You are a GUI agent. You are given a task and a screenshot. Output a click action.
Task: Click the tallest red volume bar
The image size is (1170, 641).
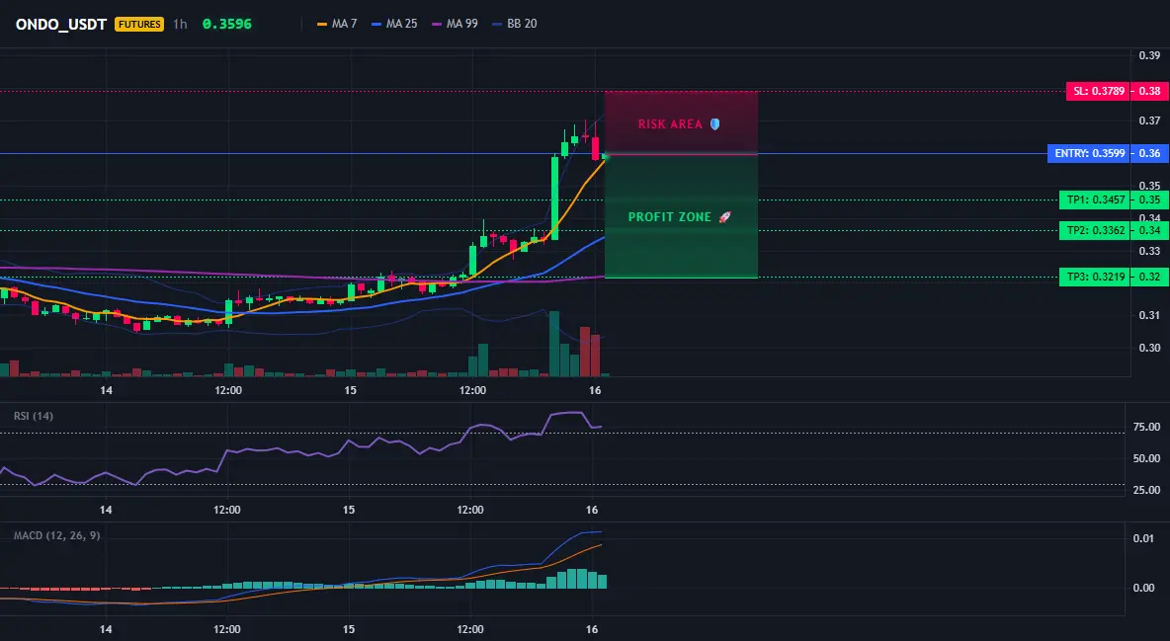click(585, 352)
